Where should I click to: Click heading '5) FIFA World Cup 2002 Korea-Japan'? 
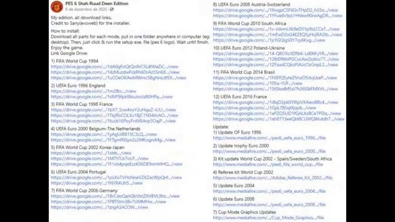point(88,147)
